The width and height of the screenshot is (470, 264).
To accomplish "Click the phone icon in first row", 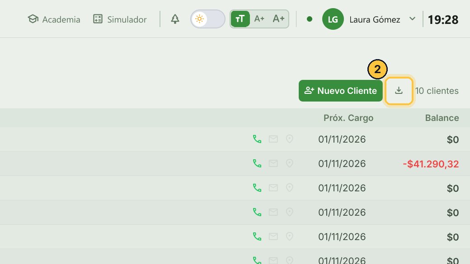I will [257, 139].
